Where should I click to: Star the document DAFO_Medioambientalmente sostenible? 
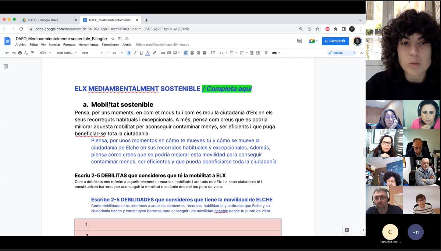(113, 39)
